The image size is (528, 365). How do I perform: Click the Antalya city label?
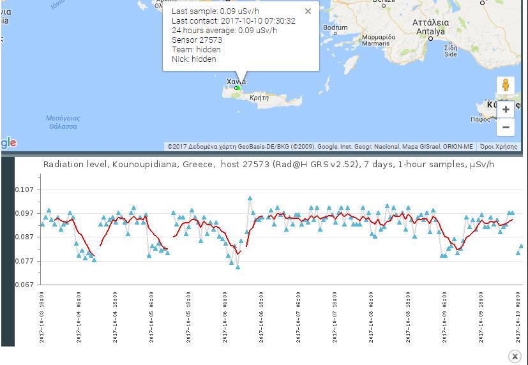click(x=431, y=22)
